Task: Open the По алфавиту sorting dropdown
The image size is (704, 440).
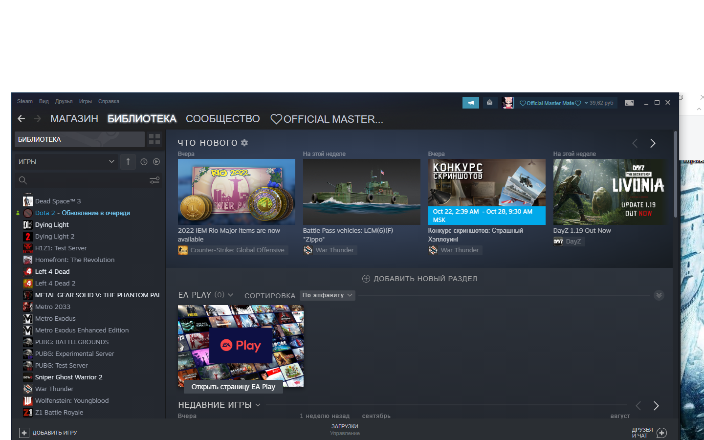Action: click(x=328, y=295)
